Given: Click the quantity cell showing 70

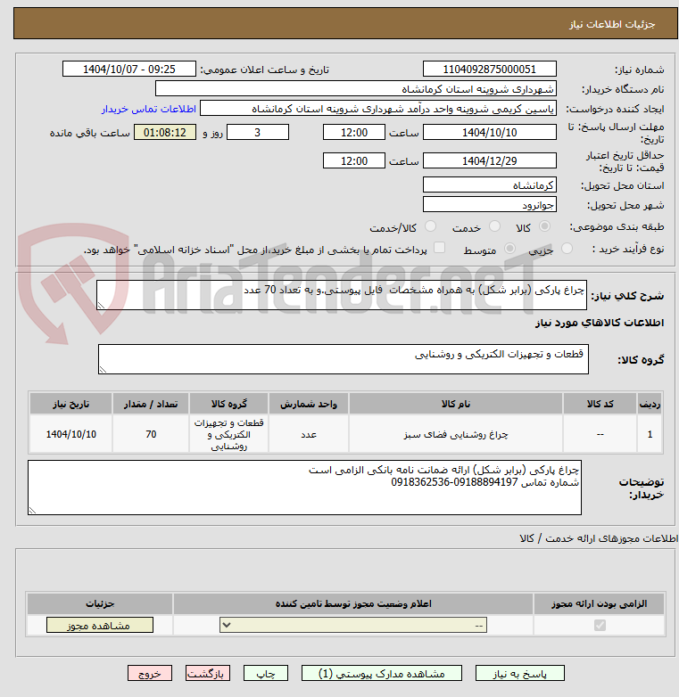Looking at the screenshot, I should click(x=151, y=434).
